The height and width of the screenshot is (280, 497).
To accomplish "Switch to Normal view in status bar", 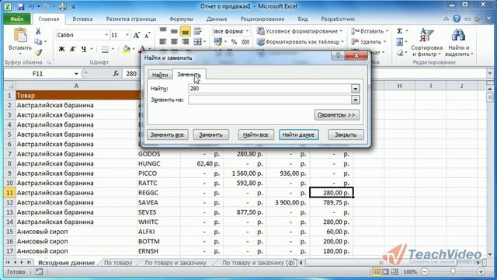I will click(x=376, y=271).
